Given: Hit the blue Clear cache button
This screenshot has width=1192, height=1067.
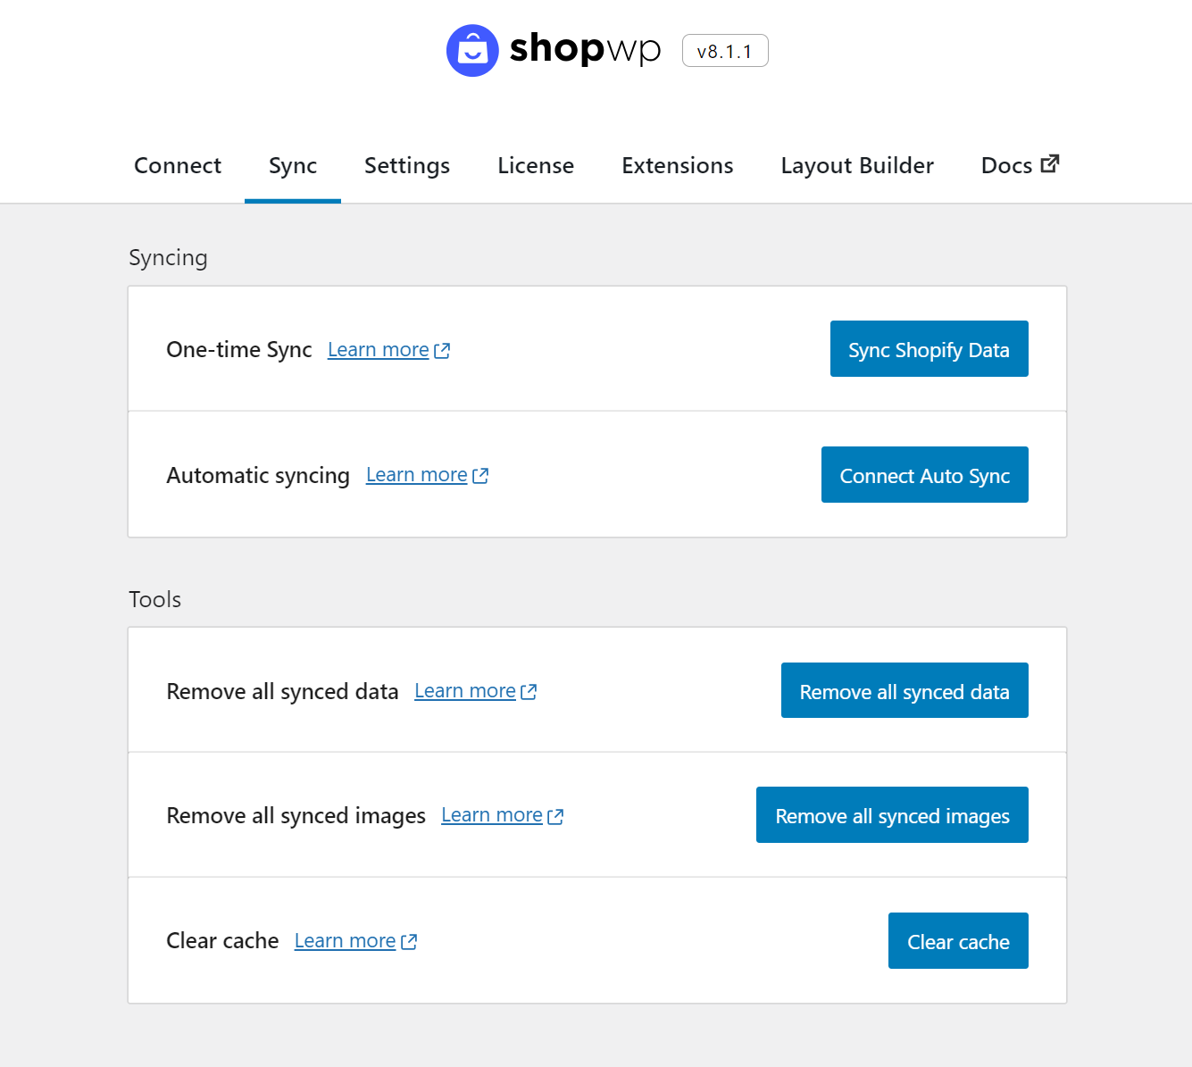Looking at the screenshot, I should 958,941.
